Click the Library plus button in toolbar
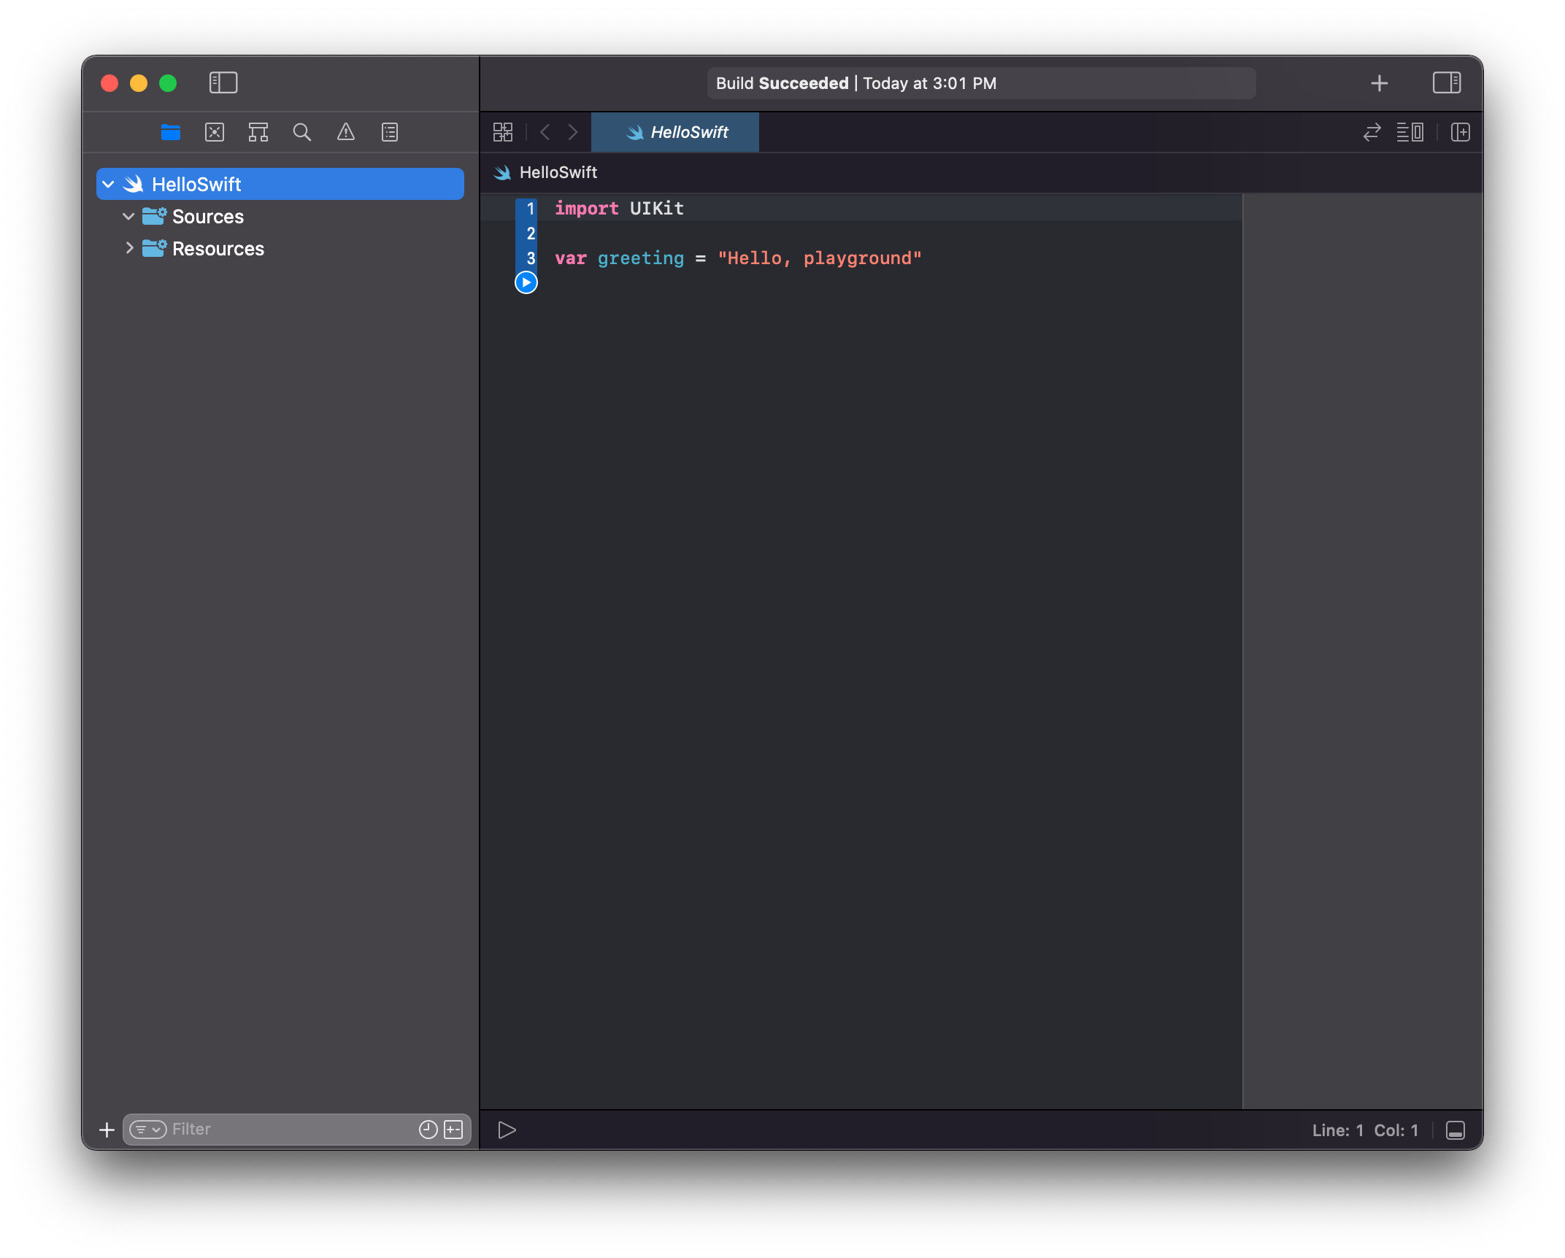The image size is (1565, 1258). [x=1379, y=83]
